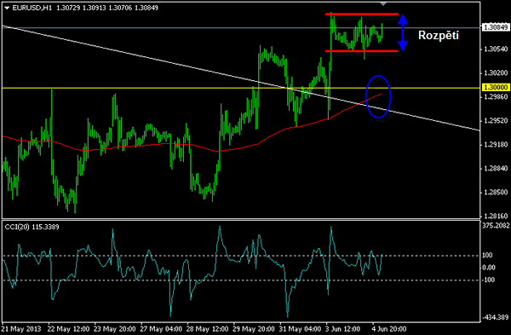The width and height of the screenshot is (511, 335).
Task: Click the yellow 1.30000 price level label
Action: (x=496, y=88)
